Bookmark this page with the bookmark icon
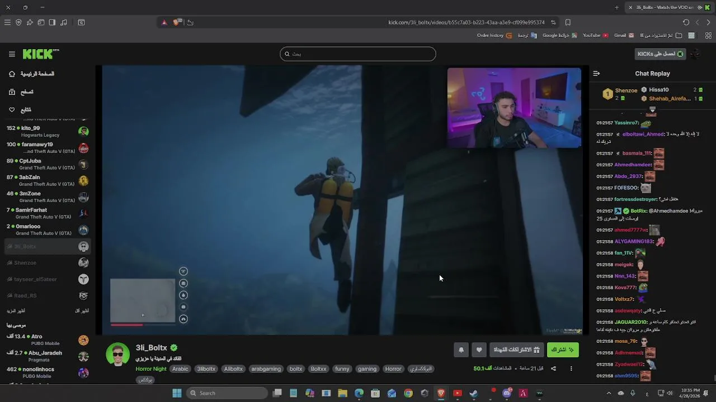The image size is (716, 402). [568, 22]
